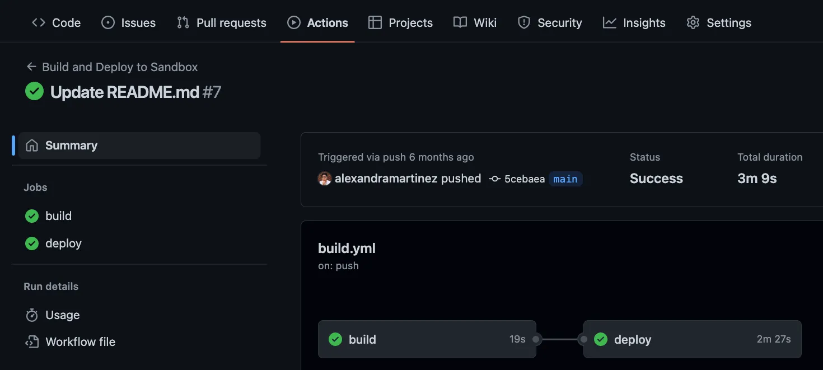The width and height of the screenshot is (823, 370).
Task: Go to the Wiki tab
Action: [x=475, y=23]
